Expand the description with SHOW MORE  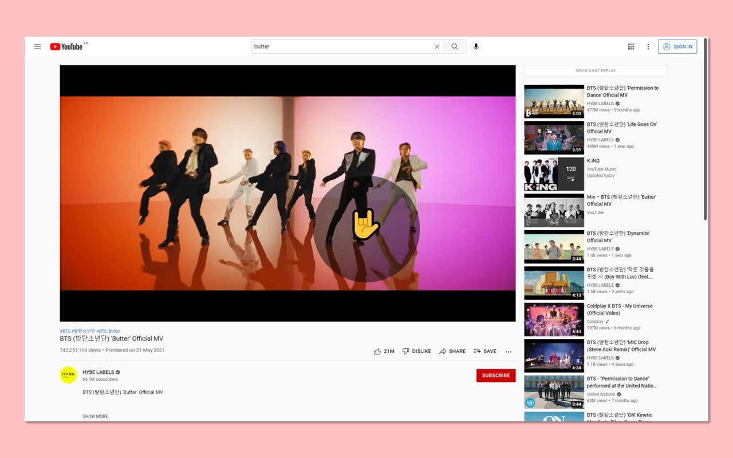click(95, 416)
